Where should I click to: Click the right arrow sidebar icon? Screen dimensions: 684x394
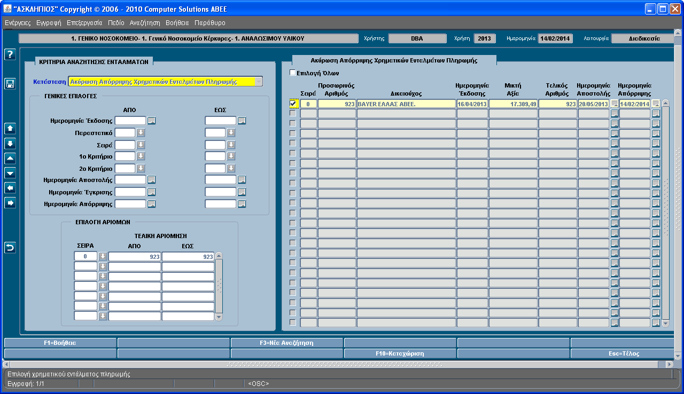[x=10, y=202]
